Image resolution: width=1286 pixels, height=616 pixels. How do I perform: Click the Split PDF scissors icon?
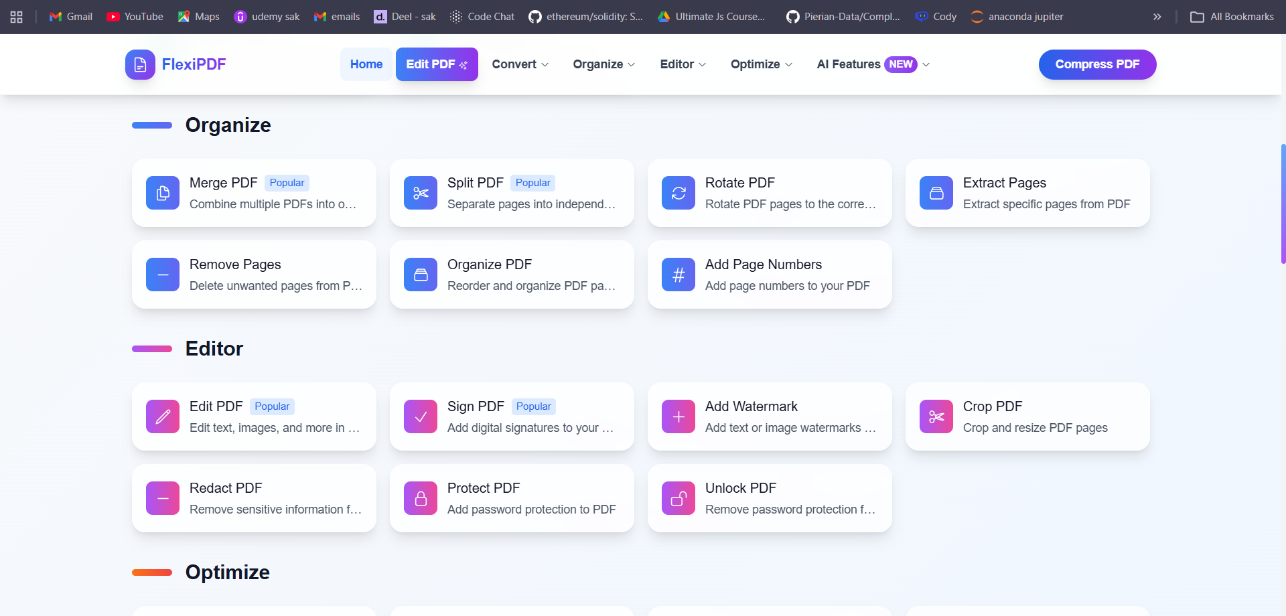point(421,193)
